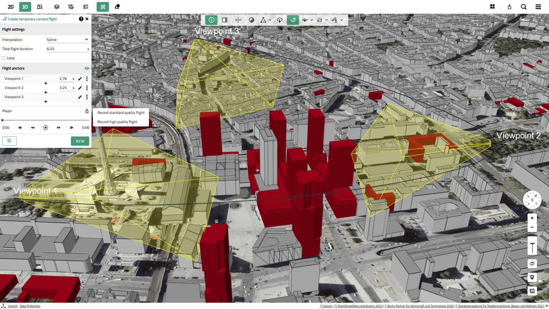This screenshot has height=309, width=549.
Task: Open the four-square apps grid icon
Action: point(492,7)
